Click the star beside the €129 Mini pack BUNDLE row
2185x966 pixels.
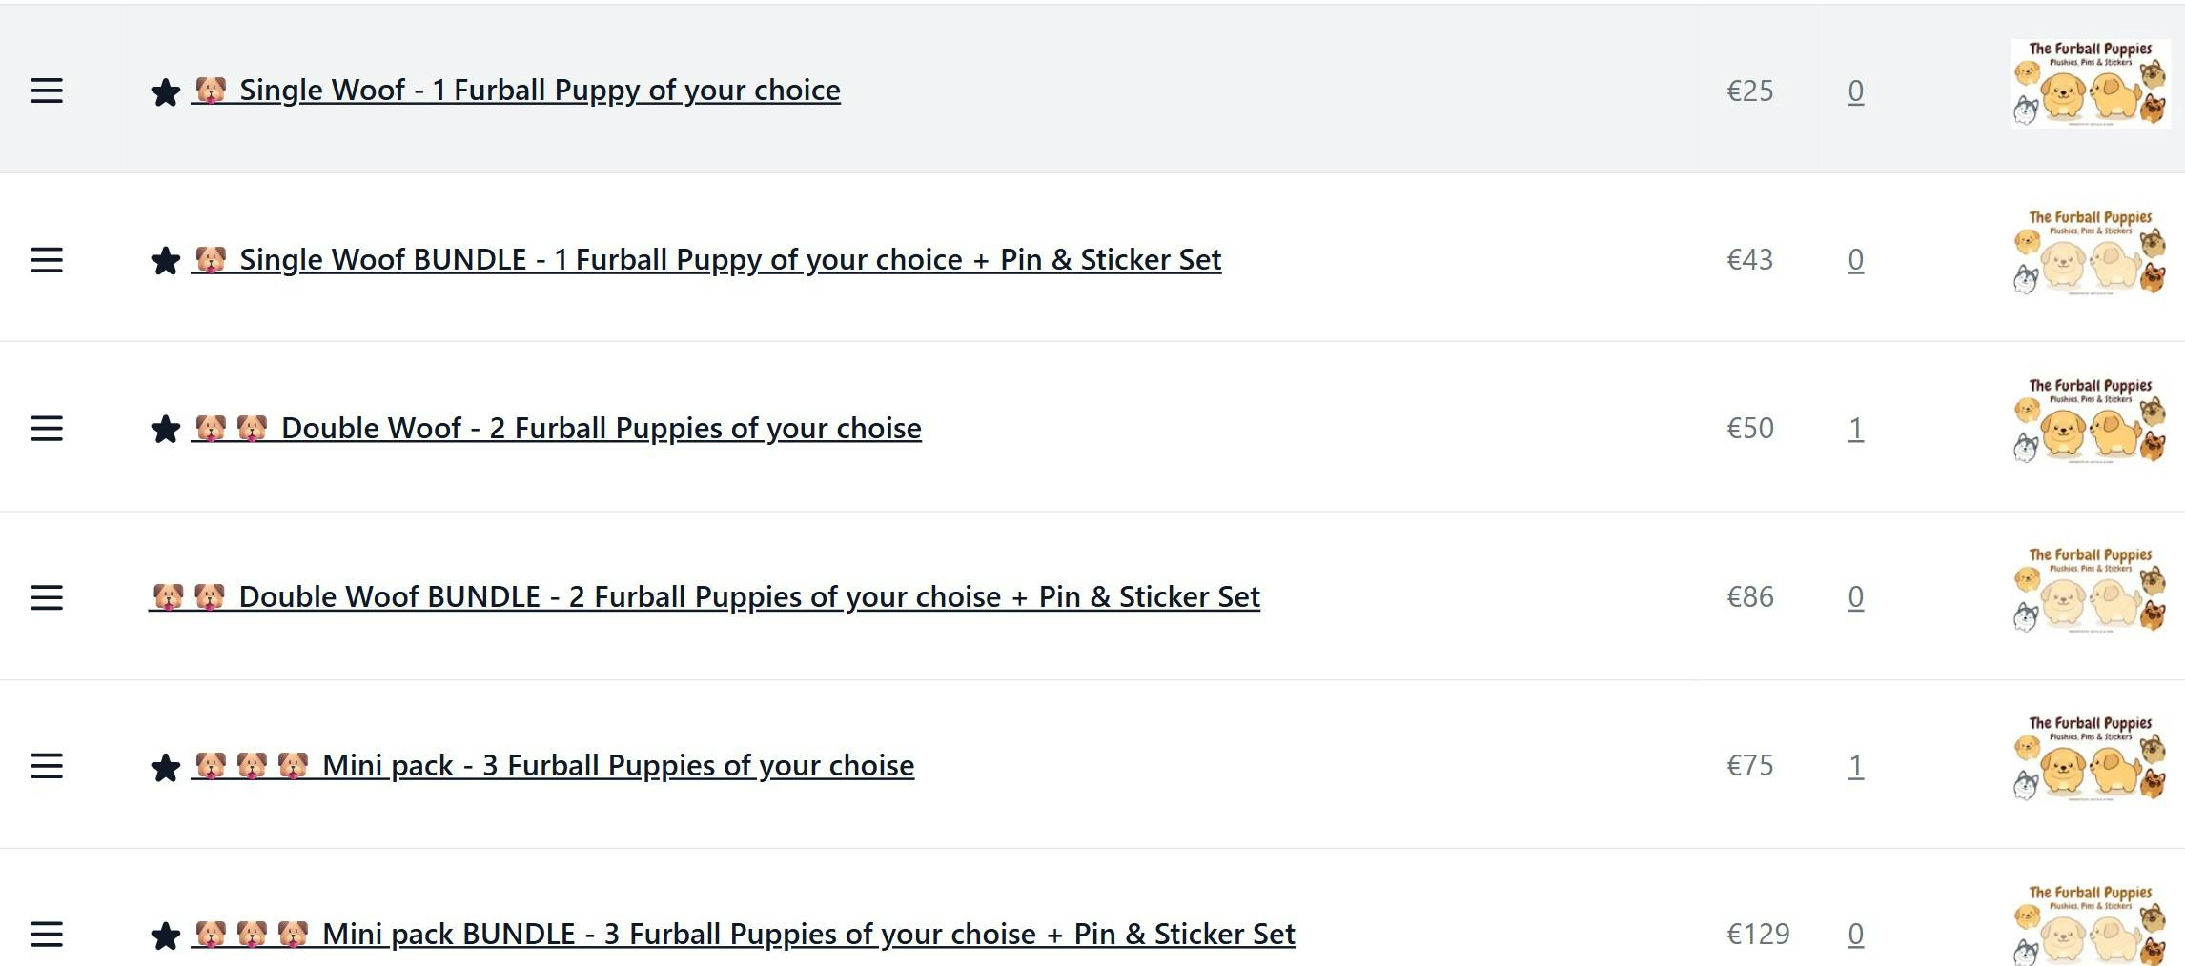pyautogui.click(x=165, y=936)
